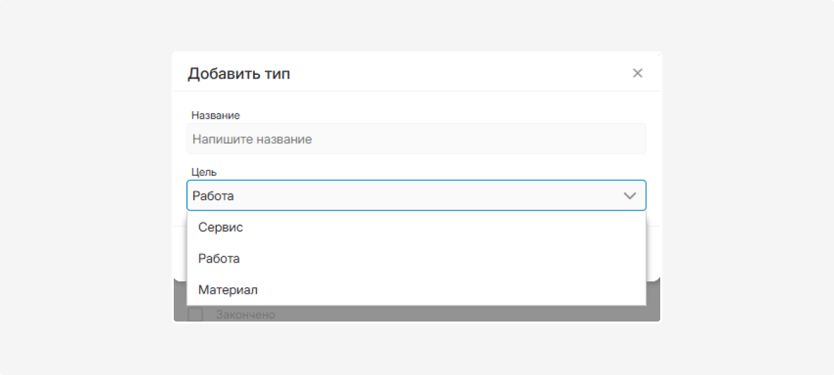This screenshot has height=375, width=834.
Task: Click the Название field label
Action: 215,115
